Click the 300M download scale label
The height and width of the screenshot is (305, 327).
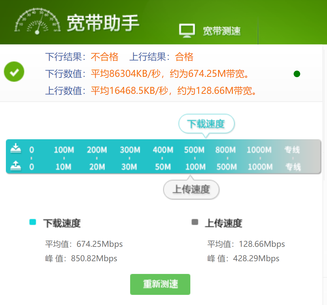click(130, 150)
